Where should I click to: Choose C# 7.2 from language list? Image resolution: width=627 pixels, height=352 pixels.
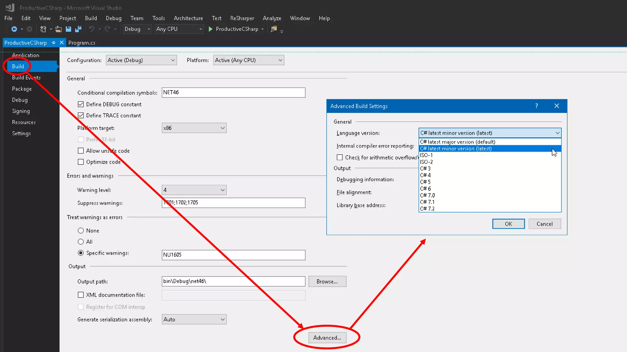tap(427, 209)
